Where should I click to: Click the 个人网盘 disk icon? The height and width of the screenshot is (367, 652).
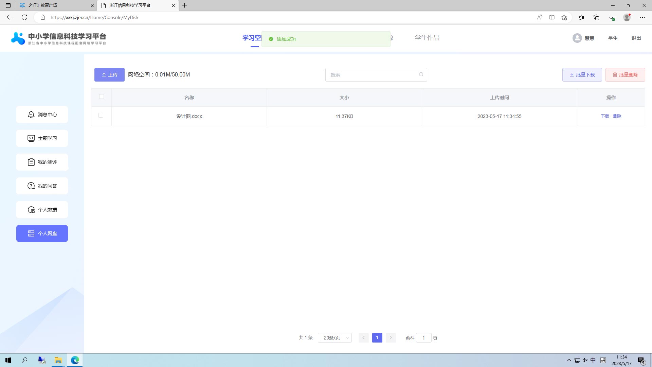click(31, 233)
